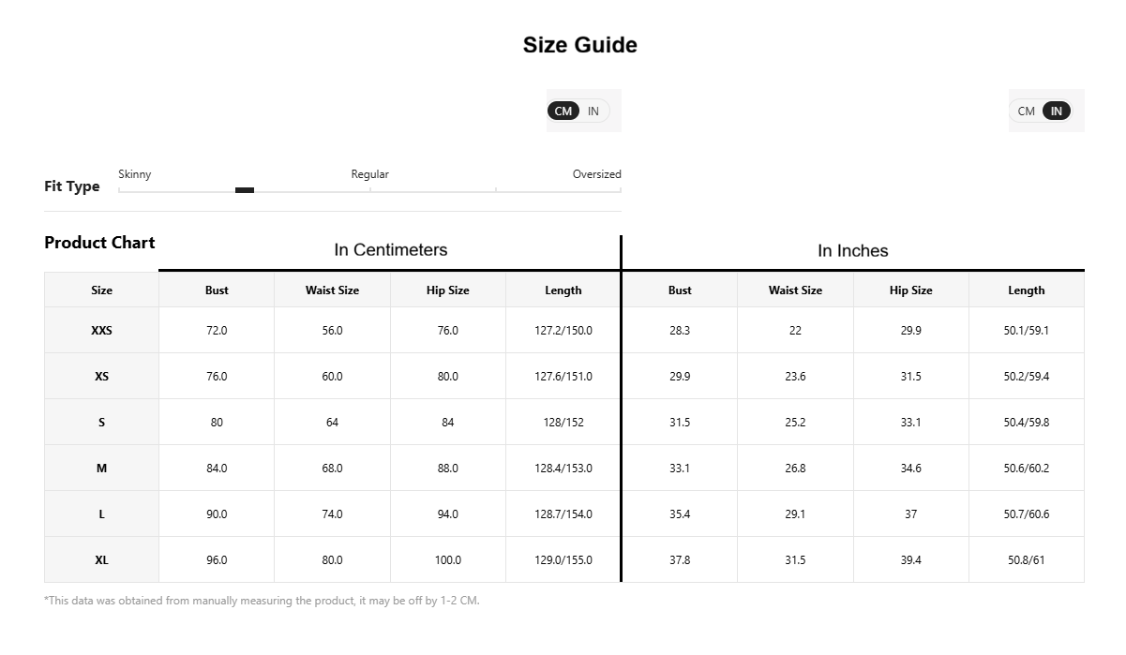The image size is (1126, 655).
Task: Select CM on the right unit toggle
Action: [x=1027, y=111]
